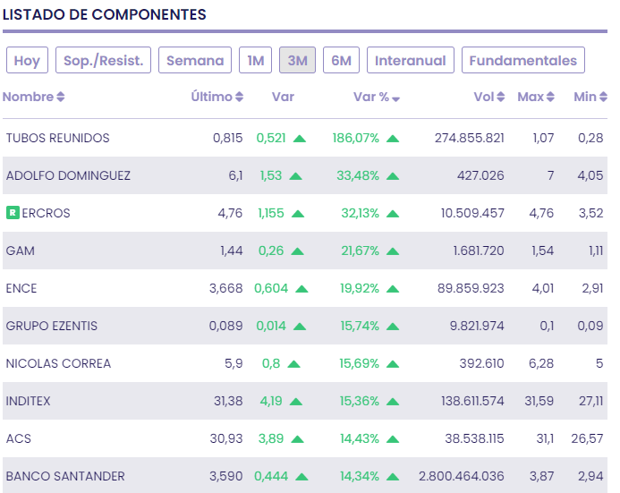Click the up arrow next to 15,36%

[x=393, y=401]
